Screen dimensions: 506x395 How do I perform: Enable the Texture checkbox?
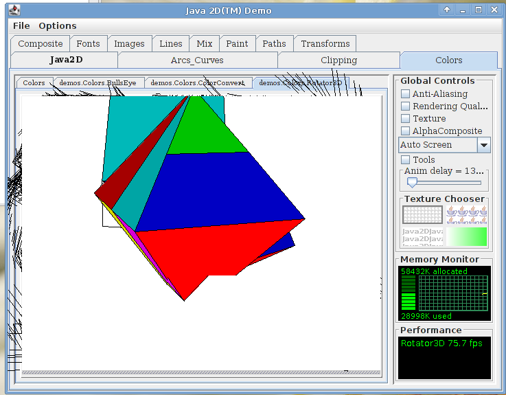coord(406,119)
